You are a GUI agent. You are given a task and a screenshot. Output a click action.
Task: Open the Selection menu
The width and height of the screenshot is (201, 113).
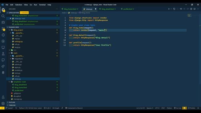click(19, 5)
